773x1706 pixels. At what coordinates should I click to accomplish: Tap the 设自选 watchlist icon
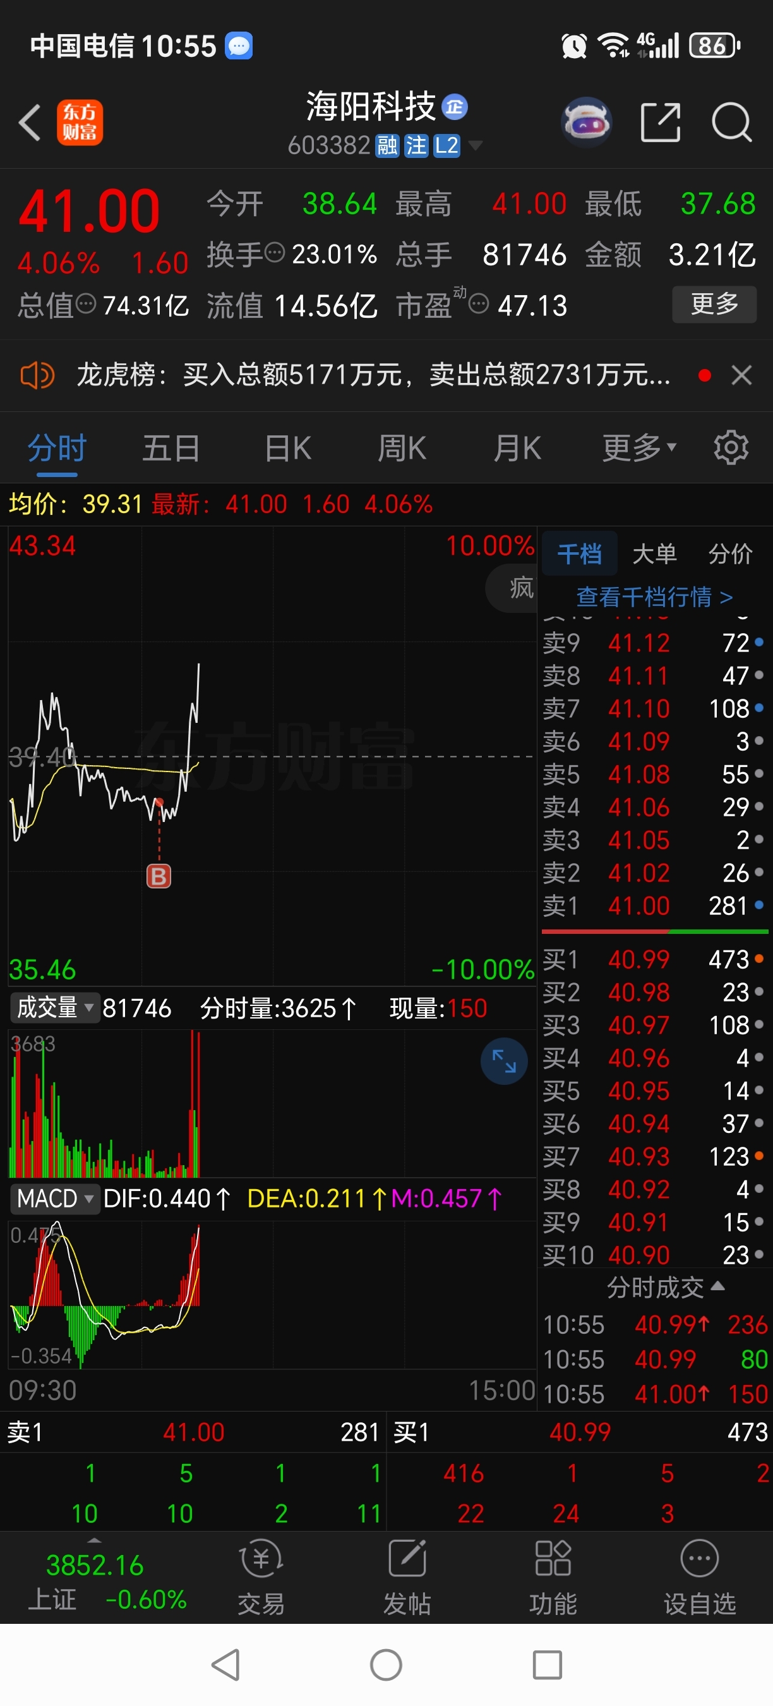pyautogui.click(x=700, y=1578)
